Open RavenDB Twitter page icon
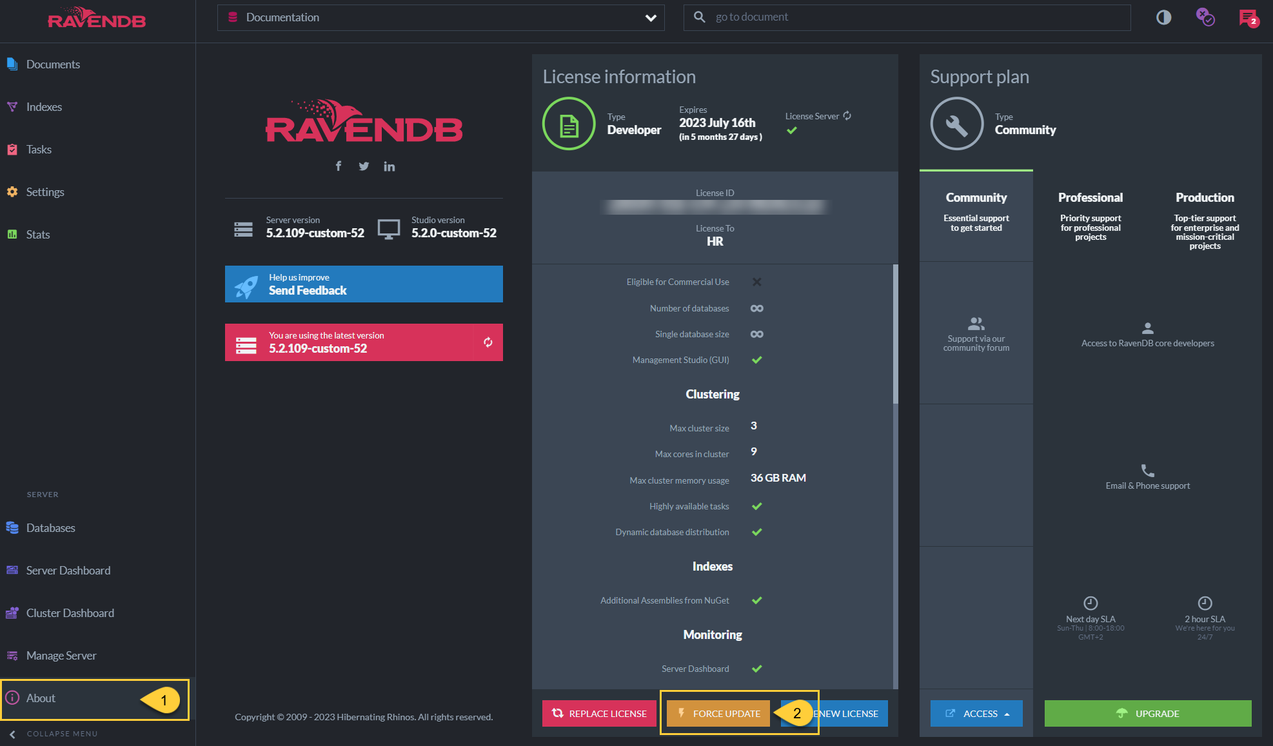Viewport: 1273px width, 746px height. [364, 166]
